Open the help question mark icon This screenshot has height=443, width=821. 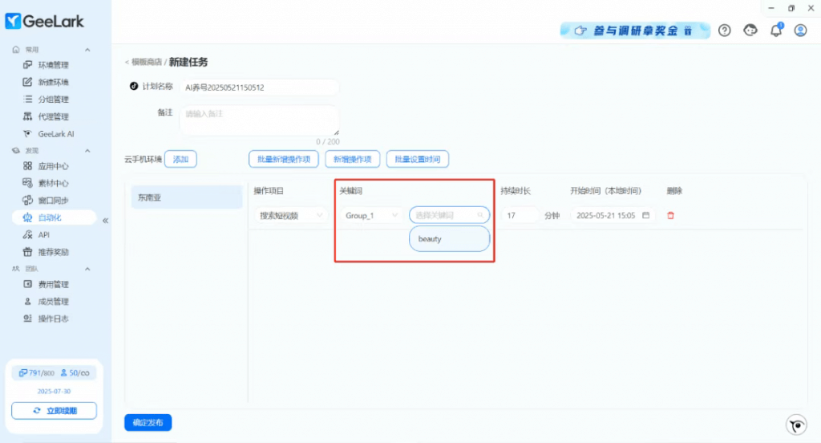[x=725, y=30]
